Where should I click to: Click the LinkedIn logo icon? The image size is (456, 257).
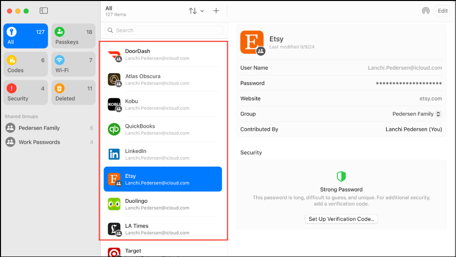pos(114,154)
